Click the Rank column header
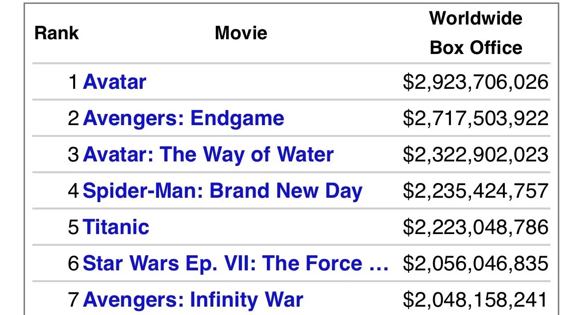Viewport: 574px width, 315px height. click(x=56, y=33)
